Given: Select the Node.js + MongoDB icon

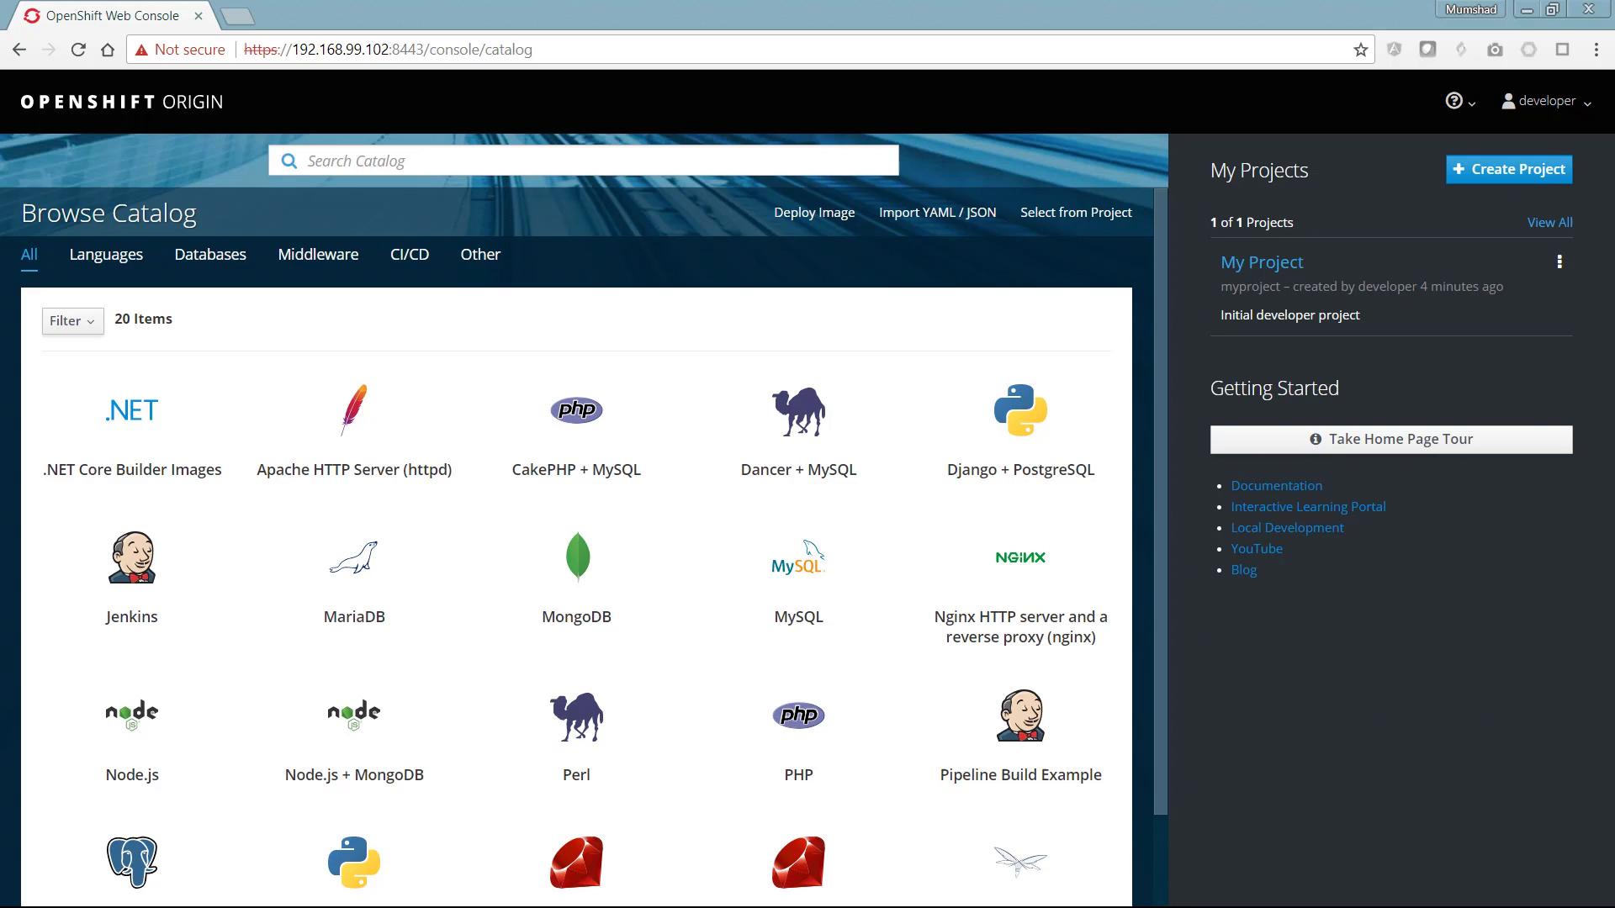Looking at the screenshot, I should [354, 715].
